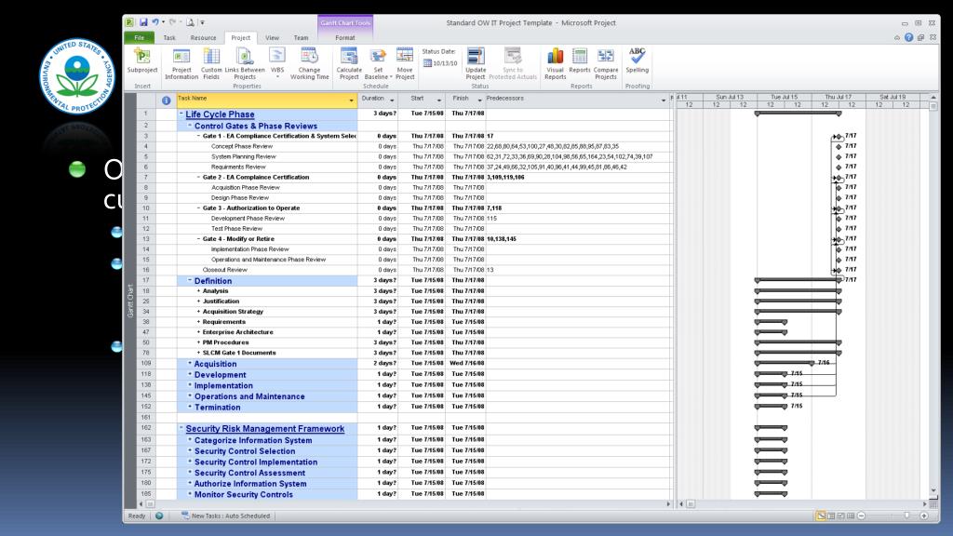Click Update Project
The height and width of the screenshot is (536, 953).
click(x=476, y=64)
